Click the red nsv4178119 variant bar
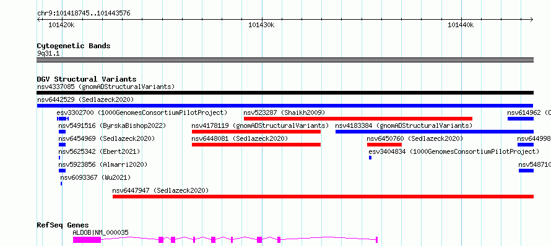551x246 pixels. (x=256, y=132)
